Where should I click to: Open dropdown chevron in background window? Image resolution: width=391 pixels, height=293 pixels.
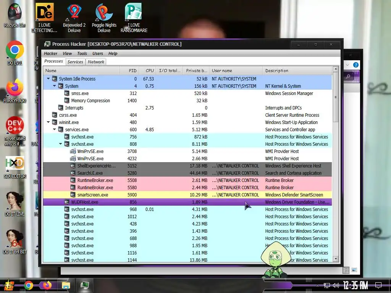(347, 65)
